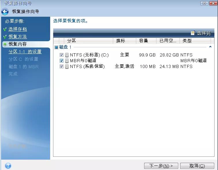Screen dimensions: 218x170
Task: Click the blue back arrow icon
Action: (x=5, y=12)
